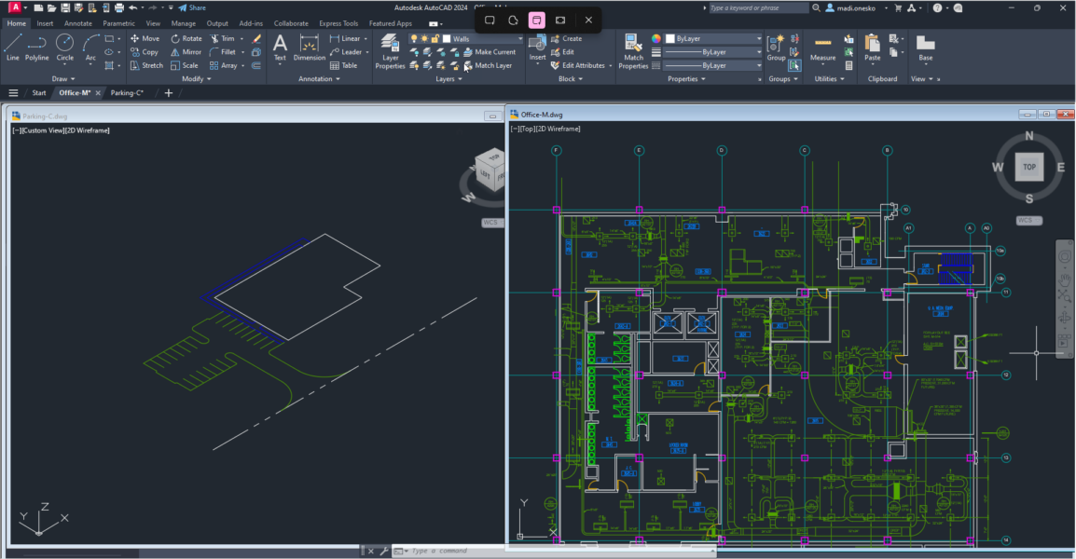Click the Insert block tool

(537, 48)
